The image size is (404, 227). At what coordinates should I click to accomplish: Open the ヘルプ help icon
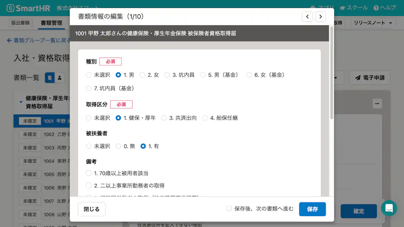point(376,8)
